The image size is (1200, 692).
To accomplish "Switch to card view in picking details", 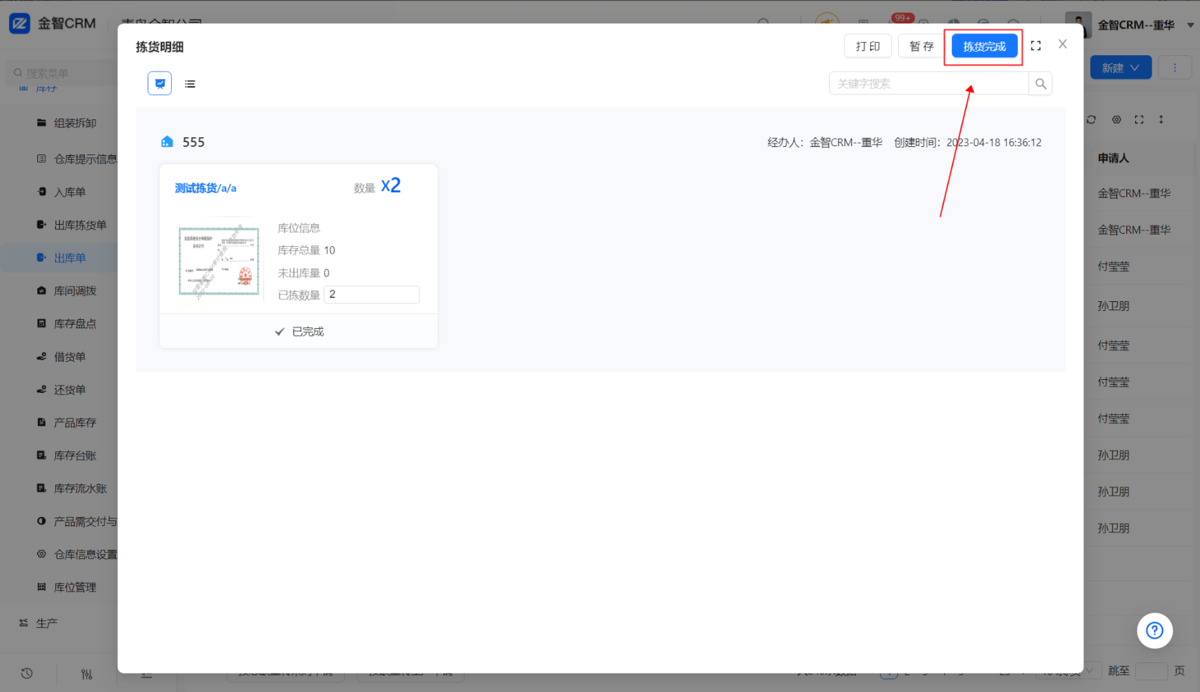I will pos(160,83).
